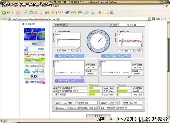Click the 9.93 Mbps download bar value
Viewport: 170px width, 123px height.
click(x=109, y=91)
